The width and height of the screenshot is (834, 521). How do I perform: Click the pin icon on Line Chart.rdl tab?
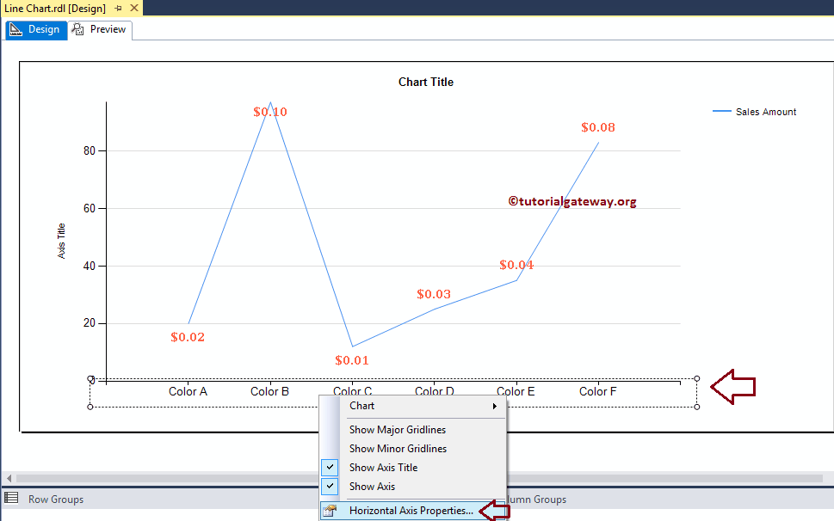coord(119,8)
